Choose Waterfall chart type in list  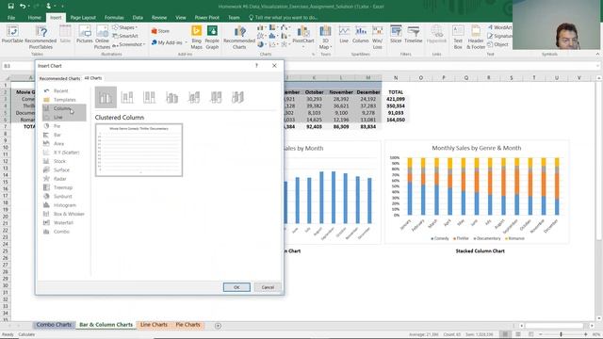pyautogui.click(x=64, y=223)
